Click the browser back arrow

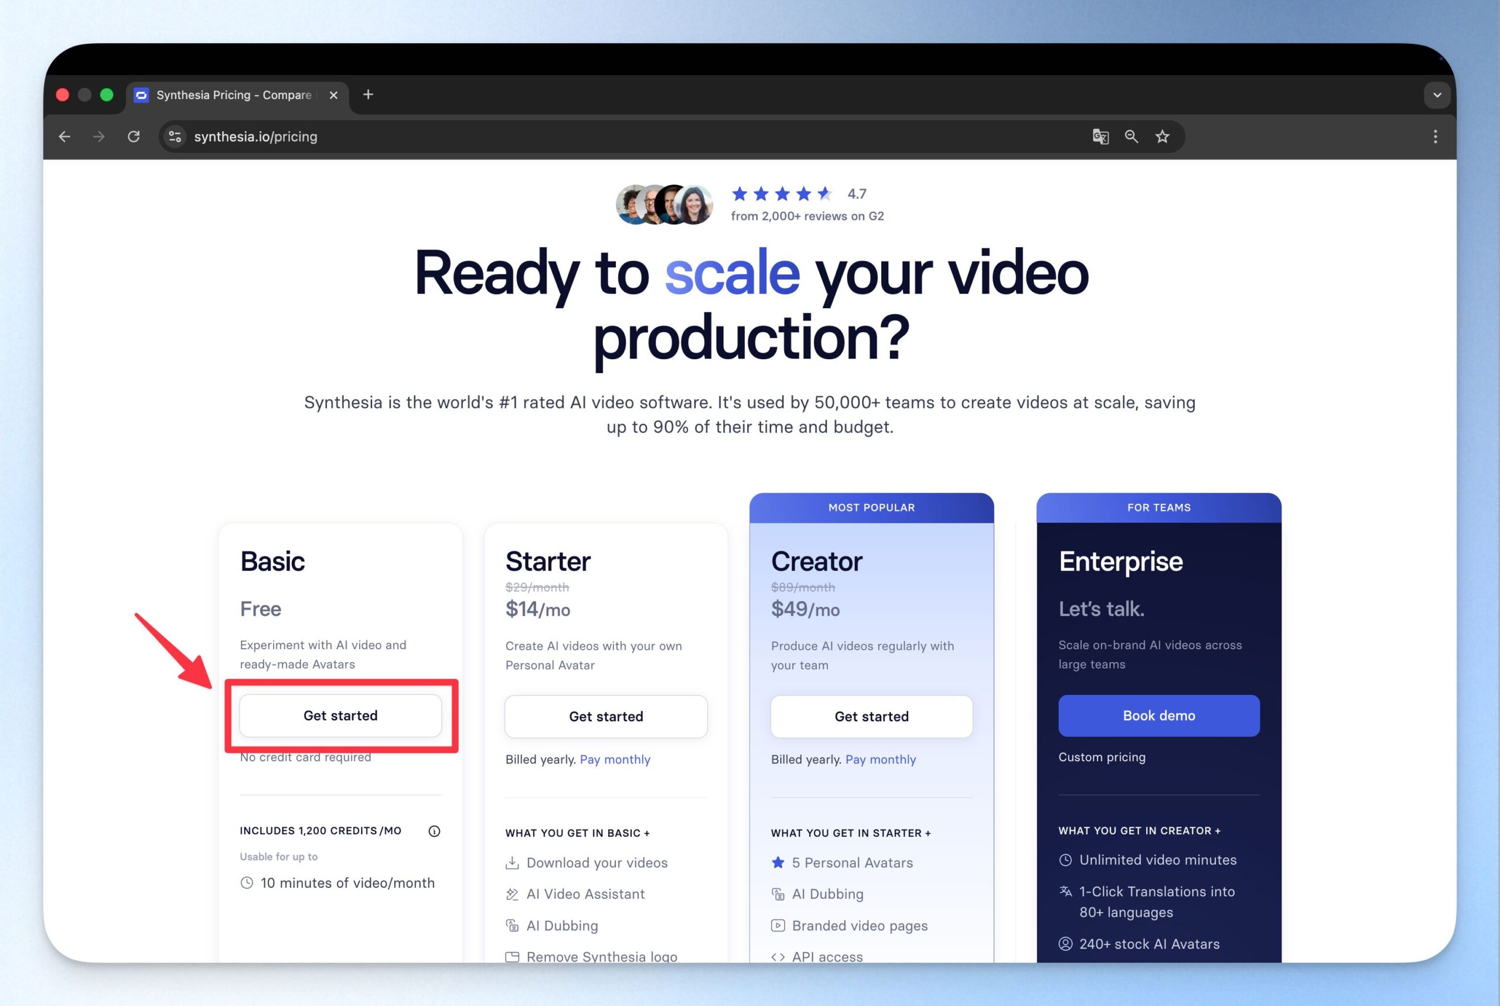65,137
